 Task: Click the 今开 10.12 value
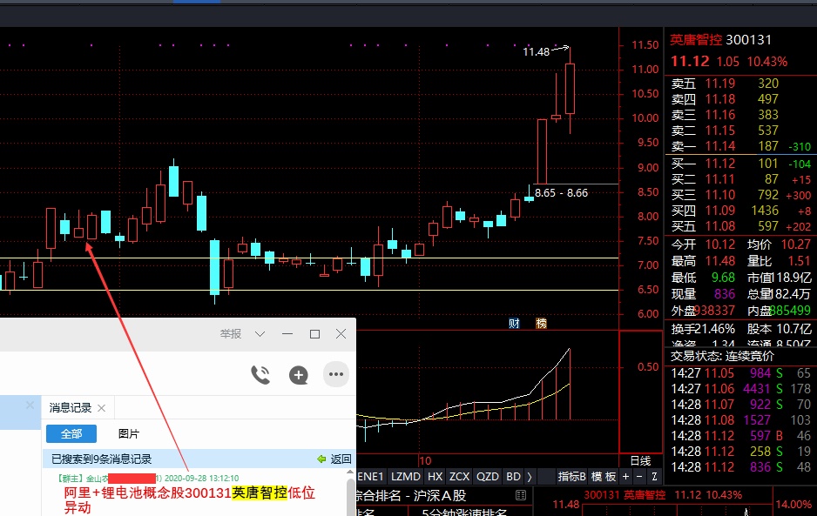click(720, 245)
